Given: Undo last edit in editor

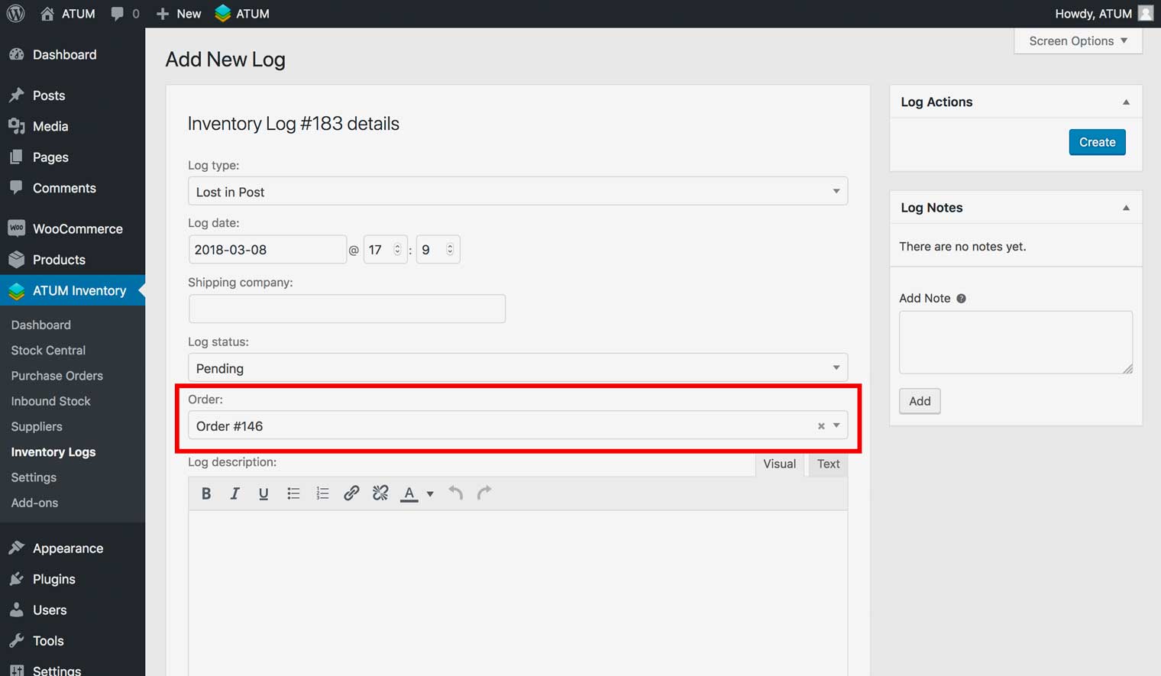Looking at the screenshot, I should (456, 493).
